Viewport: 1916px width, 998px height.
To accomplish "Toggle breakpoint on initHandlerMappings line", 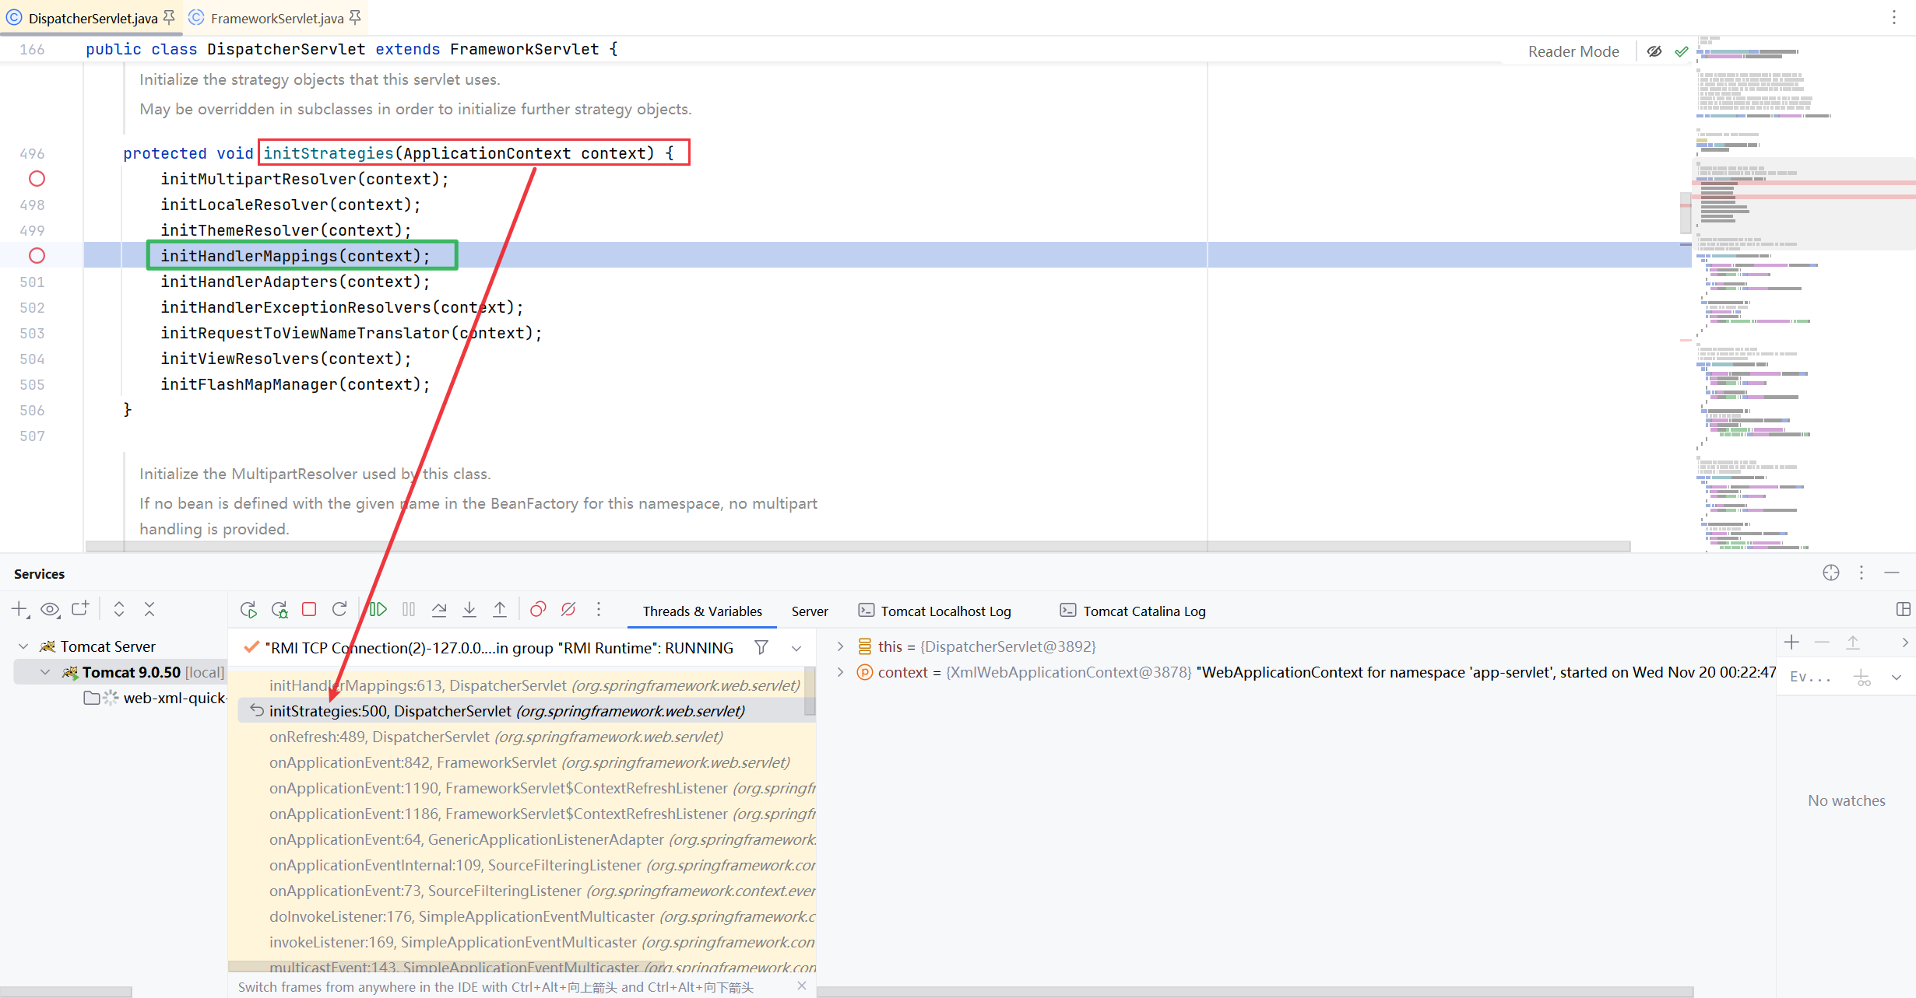I will pyautogui.click(x=37, y=256).
